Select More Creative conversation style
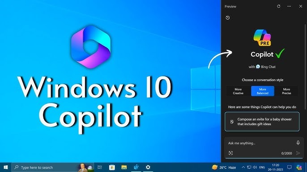Screen dimensions: 307x172 (x=238, y=91)
